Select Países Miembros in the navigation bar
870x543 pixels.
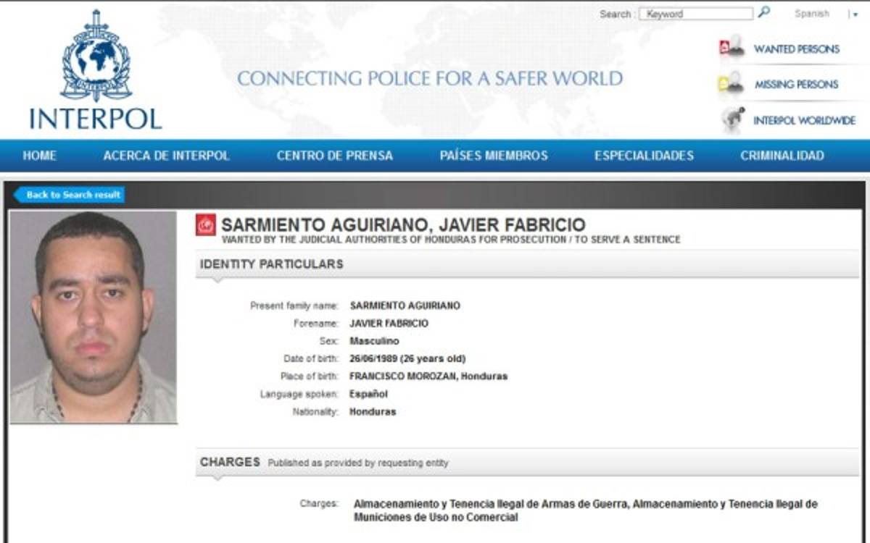pos(493,156)
